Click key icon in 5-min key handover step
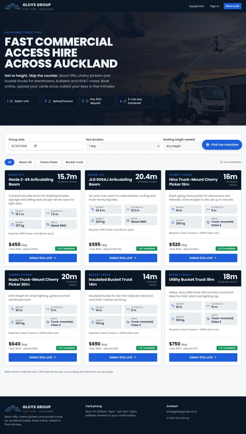The image size is (246, 434). click(x=125, y=101)
